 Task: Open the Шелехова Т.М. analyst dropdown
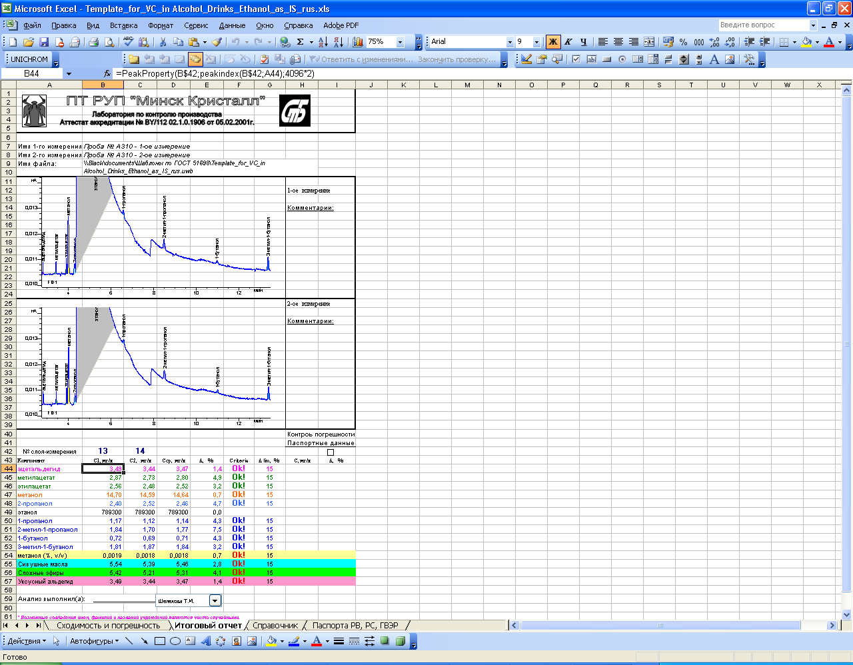pyautogui.click(x=215, y=600)
